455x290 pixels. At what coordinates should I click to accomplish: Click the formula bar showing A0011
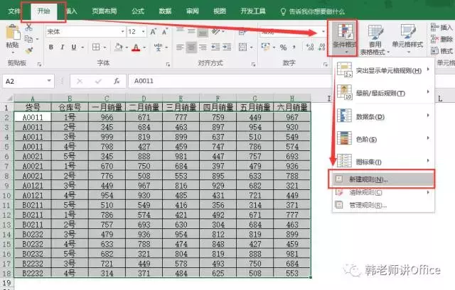coord(229,81)
